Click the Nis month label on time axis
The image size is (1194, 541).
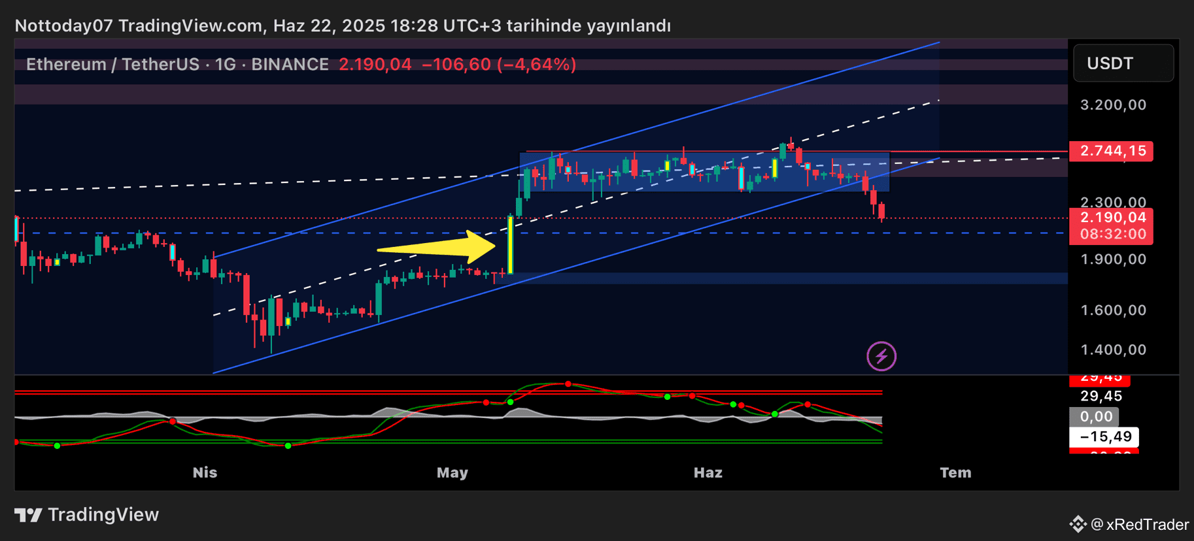tap(205, 472)
